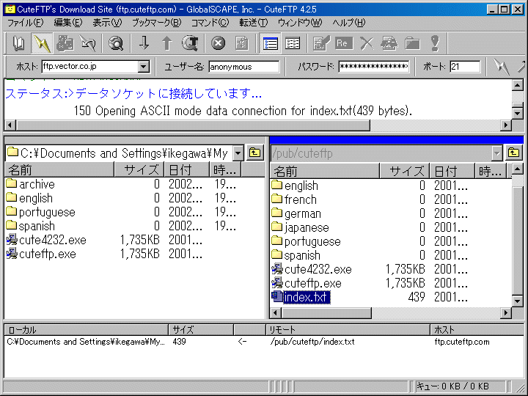528x396 pixels.
Task: Click the disconnect icon with crossed plug
Action: pos(87,43)
